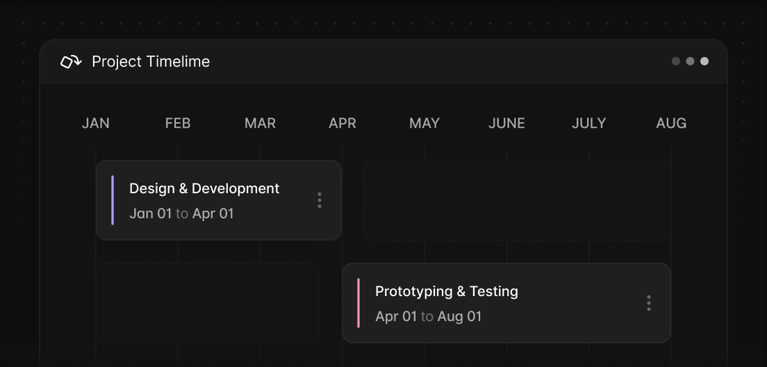The height and width of the screenshot is (367, 767).
Task: Click the purple accent bar on Design card
Action: (x=113, y=200)
